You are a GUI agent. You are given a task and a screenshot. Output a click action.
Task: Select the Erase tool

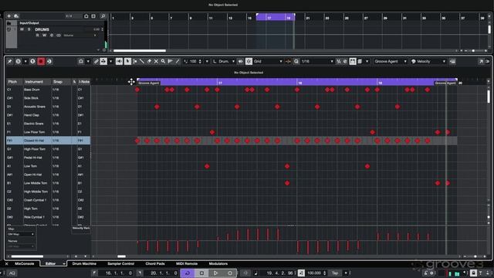149,62
